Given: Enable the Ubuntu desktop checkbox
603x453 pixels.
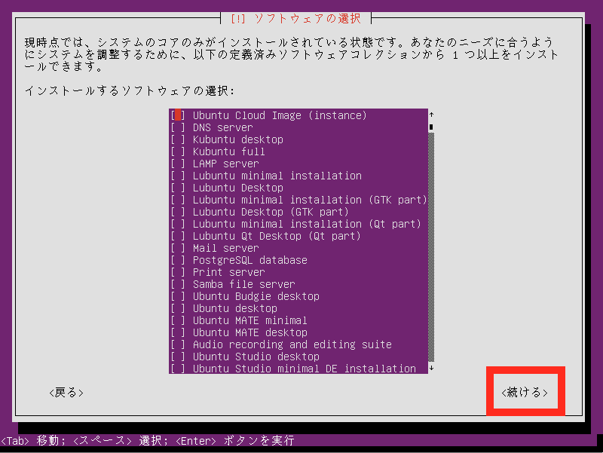Looking at the screenshot, I should pyautogui.click(x=178, y=308).
